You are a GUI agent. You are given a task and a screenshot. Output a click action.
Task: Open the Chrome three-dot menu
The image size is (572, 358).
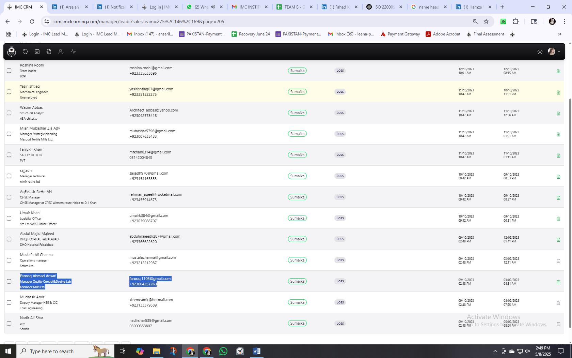point(564,21)
